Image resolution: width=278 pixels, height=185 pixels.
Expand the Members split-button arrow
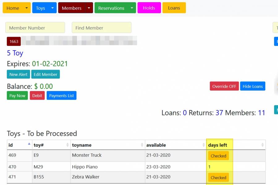point(89,8)
